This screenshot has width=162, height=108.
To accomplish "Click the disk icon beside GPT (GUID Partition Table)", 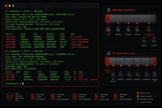I will coord(109,53).
